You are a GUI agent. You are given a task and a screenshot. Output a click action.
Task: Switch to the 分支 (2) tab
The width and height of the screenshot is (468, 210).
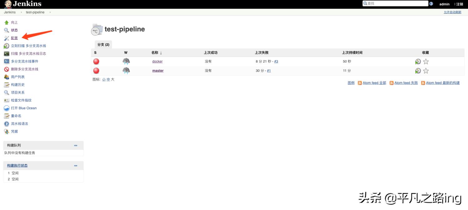click(x=103, y=44)
